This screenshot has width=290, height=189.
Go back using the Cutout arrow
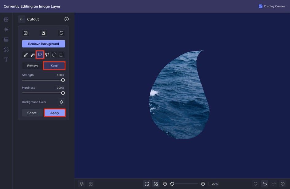coord(22,19)
